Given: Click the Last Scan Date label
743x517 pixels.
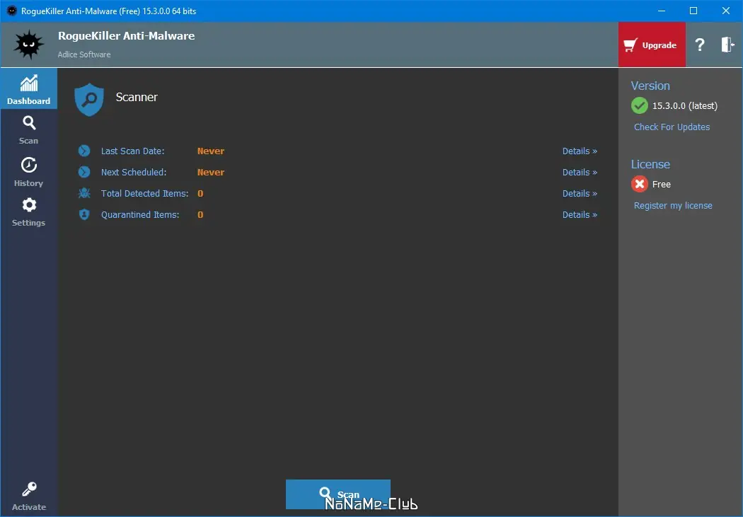Looking at the screenshot, I should pyautogui.click(x=133, y=151).
